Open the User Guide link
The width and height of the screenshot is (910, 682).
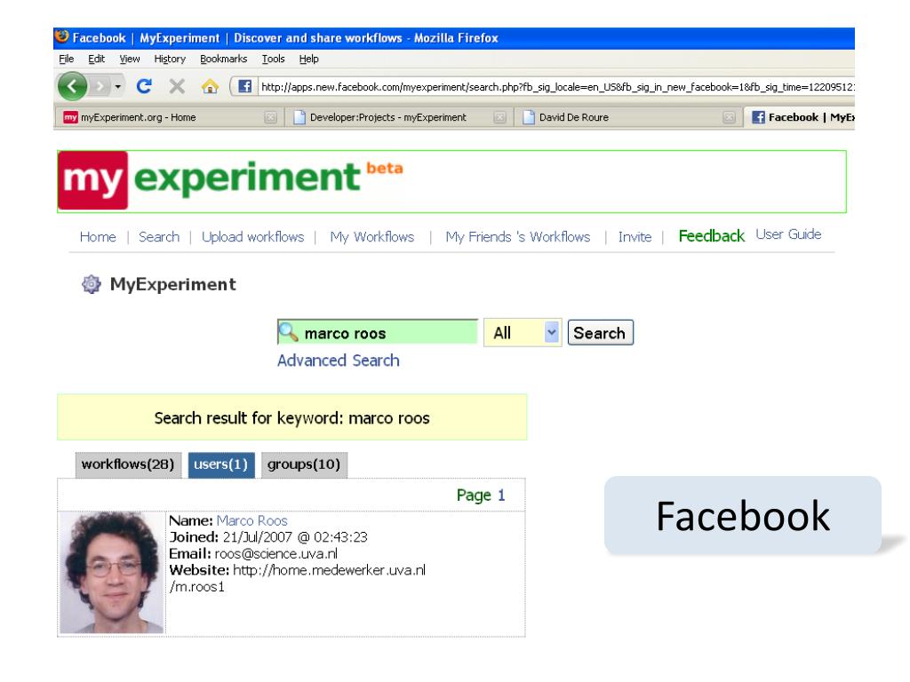pos(788,234)
